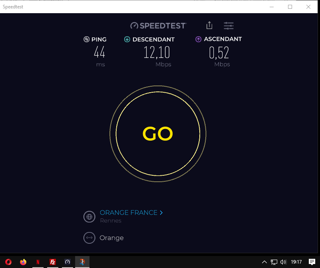The image size is (320, 268).
Task: Open the settings sliders icon
Action: pyautogui.click(x=229, y=26)
